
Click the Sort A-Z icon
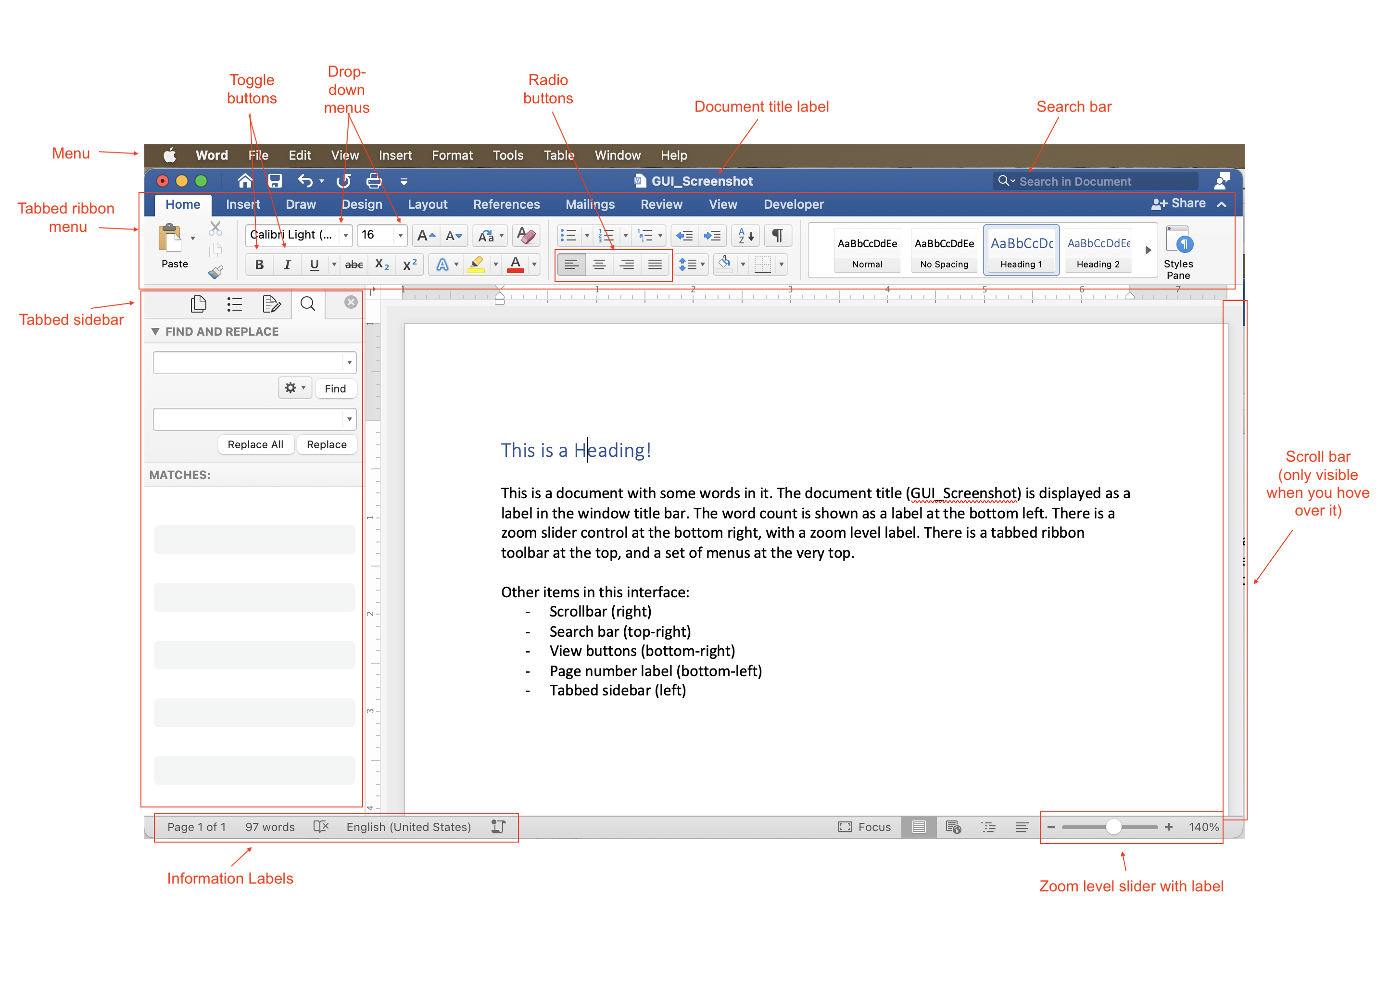coord(745,236)
